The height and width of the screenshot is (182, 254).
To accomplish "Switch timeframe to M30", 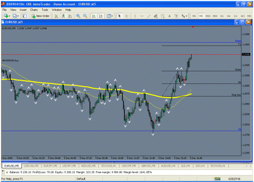I will coord(215,16).
